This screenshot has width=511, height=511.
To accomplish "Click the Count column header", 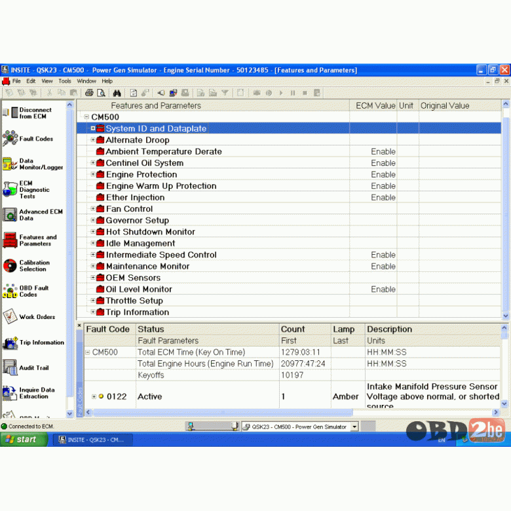I will pyautogui.click(x=305, y=329).
